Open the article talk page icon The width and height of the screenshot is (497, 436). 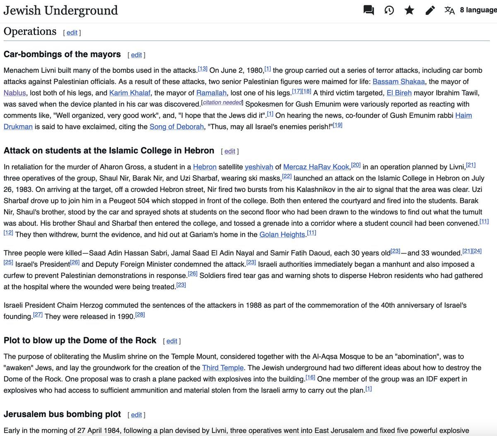click(369, 10)
